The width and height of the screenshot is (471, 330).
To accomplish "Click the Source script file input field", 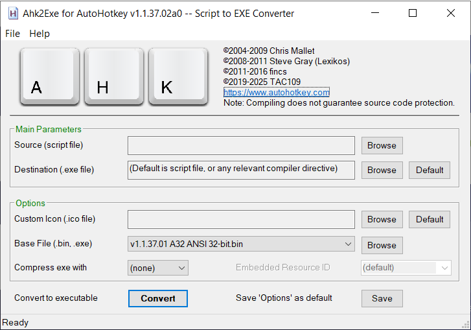I will point(241,145).
